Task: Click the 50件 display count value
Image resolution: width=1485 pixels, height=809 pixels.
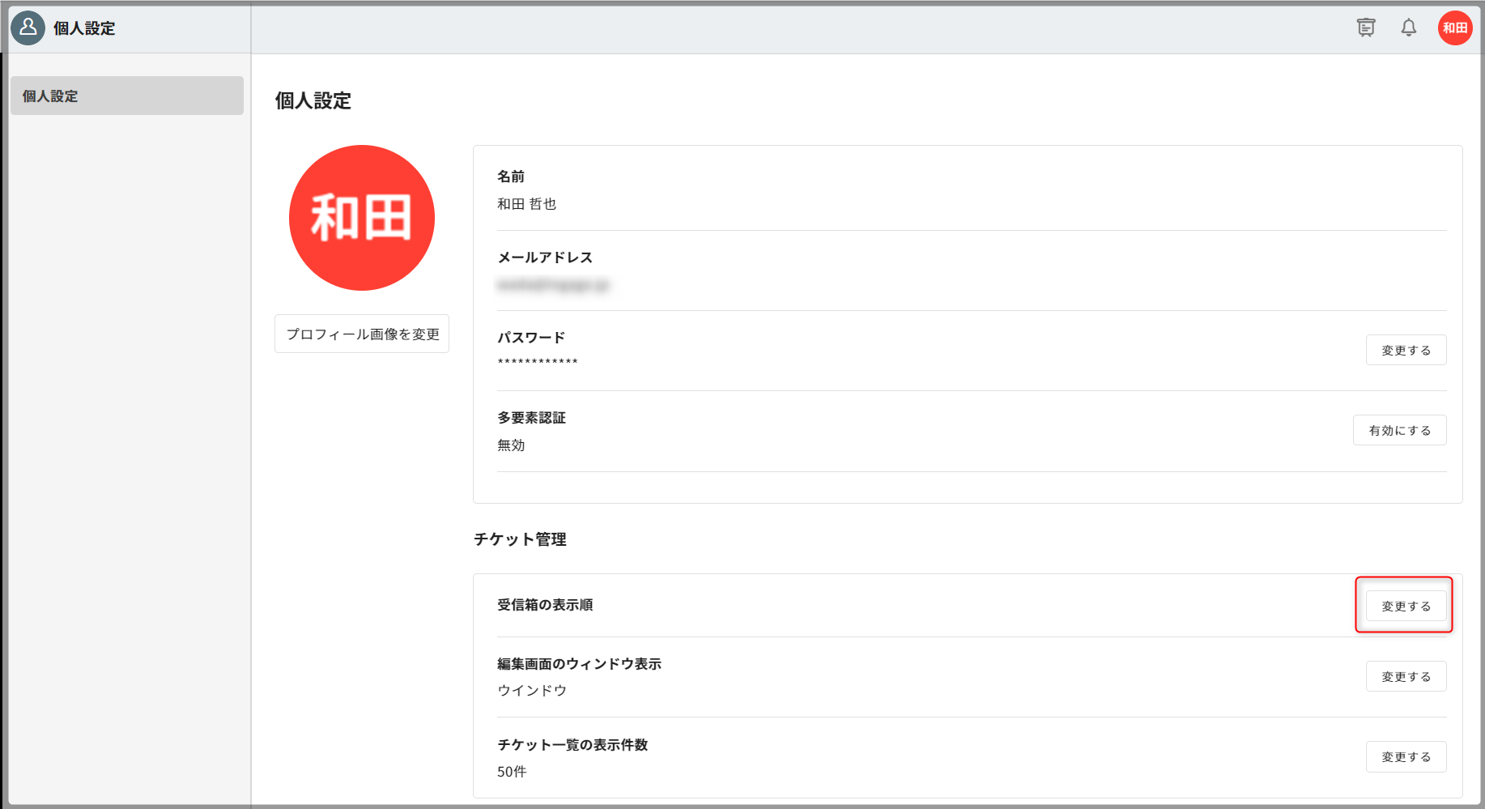Action: (512, 772)
